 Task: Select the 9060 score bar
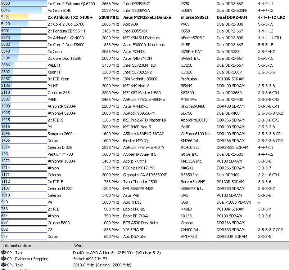(x=24, y=4)
